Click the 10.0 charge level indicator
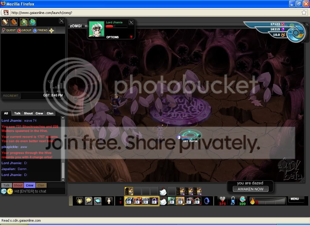Viewport: 310px width, 225px height. pos(276,35)
